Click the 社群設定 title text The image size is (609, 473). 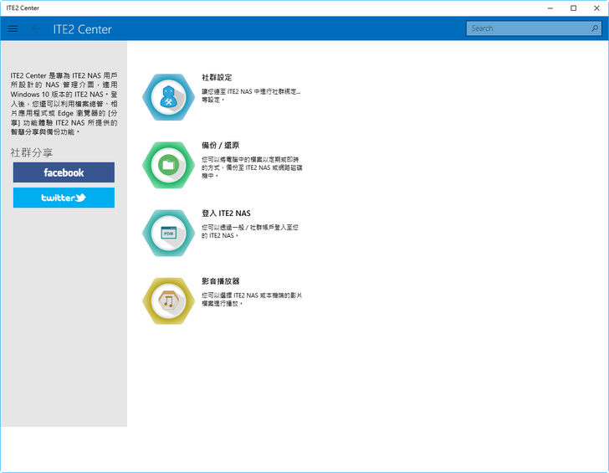217,77
